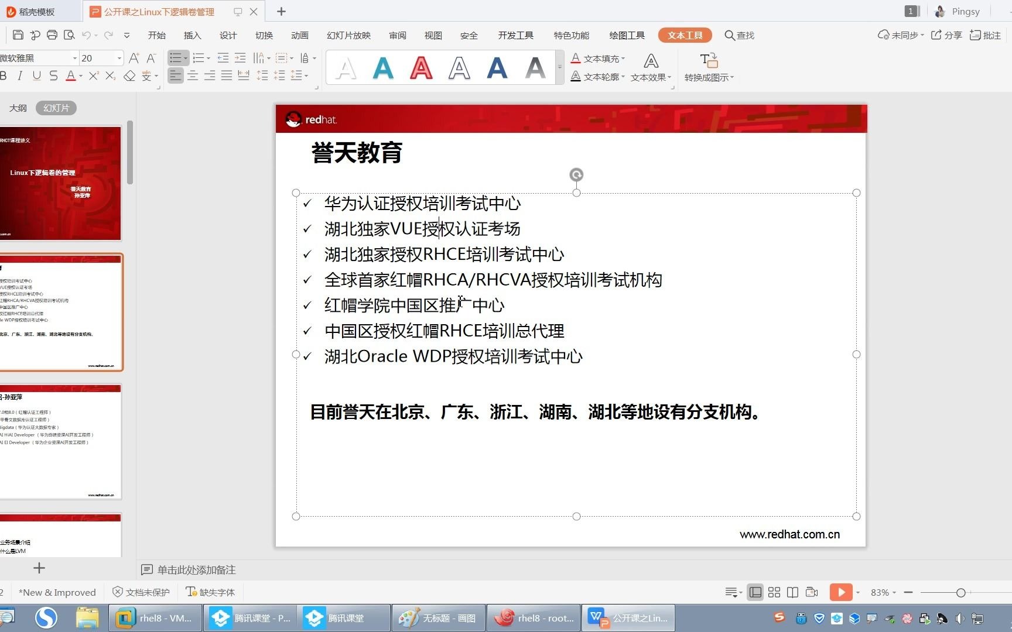Toggle bold formatting
1012x632 pixels.
pos(4,75)
